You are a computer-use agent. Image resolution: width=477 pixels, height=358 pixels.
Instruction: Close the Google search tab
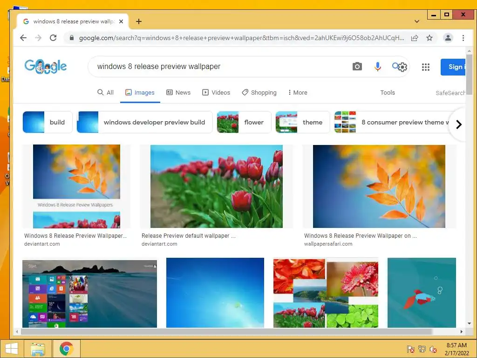121,21
